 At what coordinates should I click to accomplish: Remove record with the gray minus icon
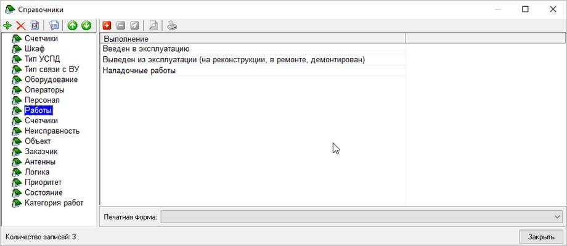tap(121, 26)
